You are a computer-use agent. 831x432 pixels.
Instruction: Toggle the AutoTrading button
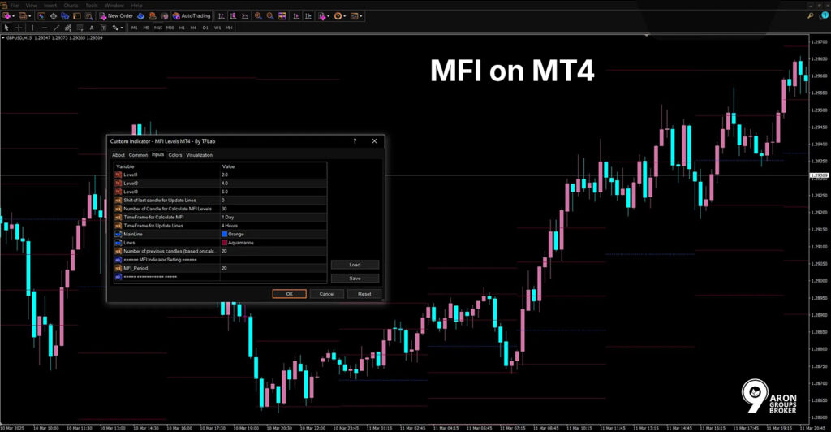192,16
